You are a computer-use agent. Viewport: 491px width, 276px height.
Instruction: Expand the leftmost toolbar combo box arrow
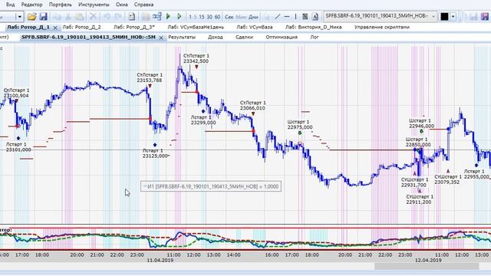[20, 17]
